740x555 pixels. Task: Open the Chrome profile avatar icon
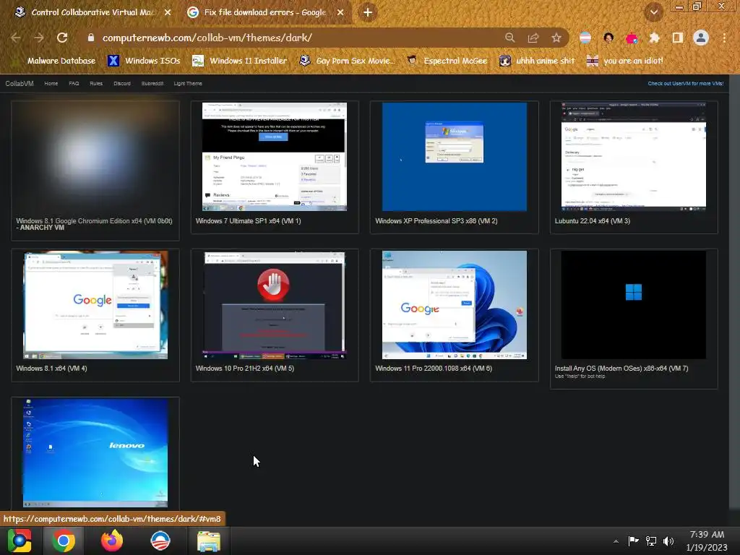click(701, 38)
